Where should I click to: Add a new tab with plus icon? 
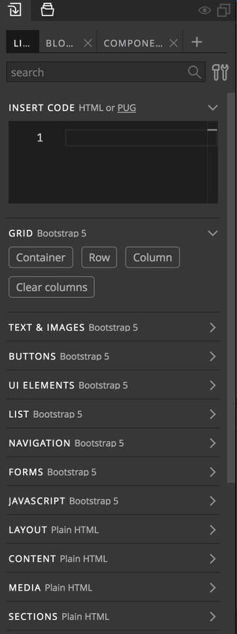196,42
